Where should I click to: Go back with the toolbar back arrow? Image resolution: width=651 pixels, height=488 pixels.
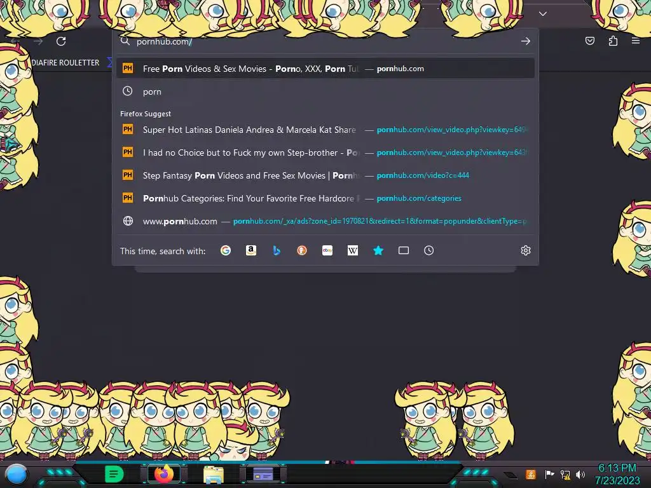pos(15,41)
